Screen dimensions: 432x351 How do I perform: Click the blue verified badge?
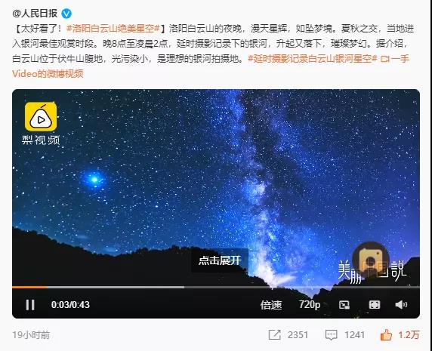coord(66,14)
